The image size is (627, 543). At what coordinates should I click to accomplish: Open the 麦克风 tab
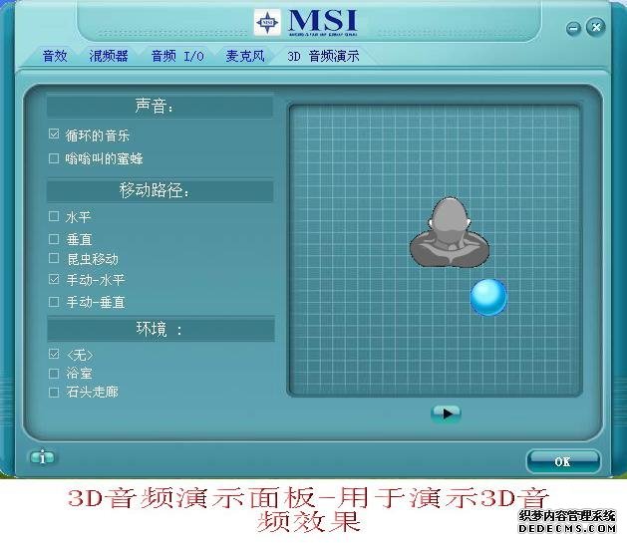(245, 56)
